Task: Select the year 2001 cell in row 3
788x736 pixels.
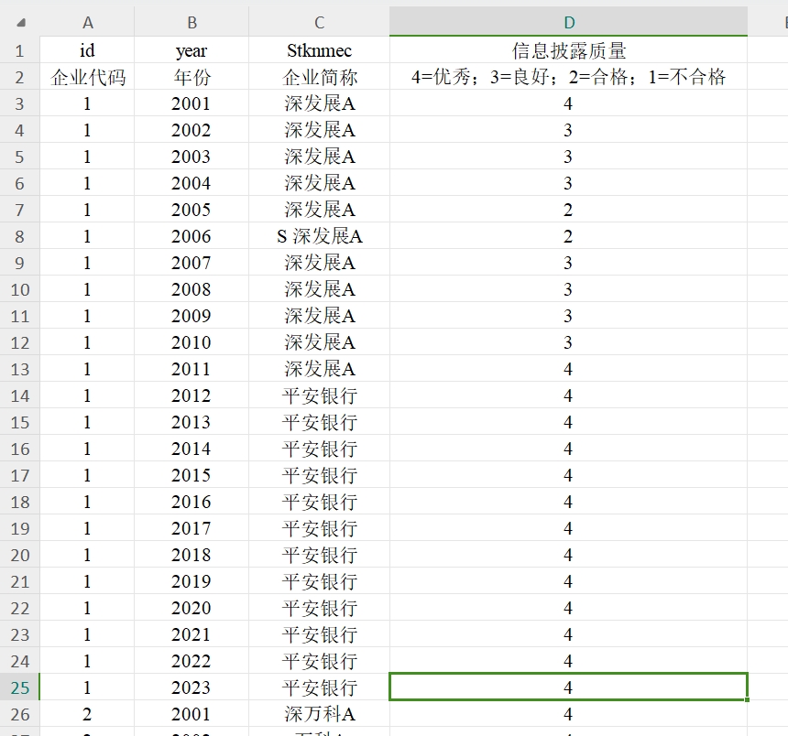Action: point(192,103)
